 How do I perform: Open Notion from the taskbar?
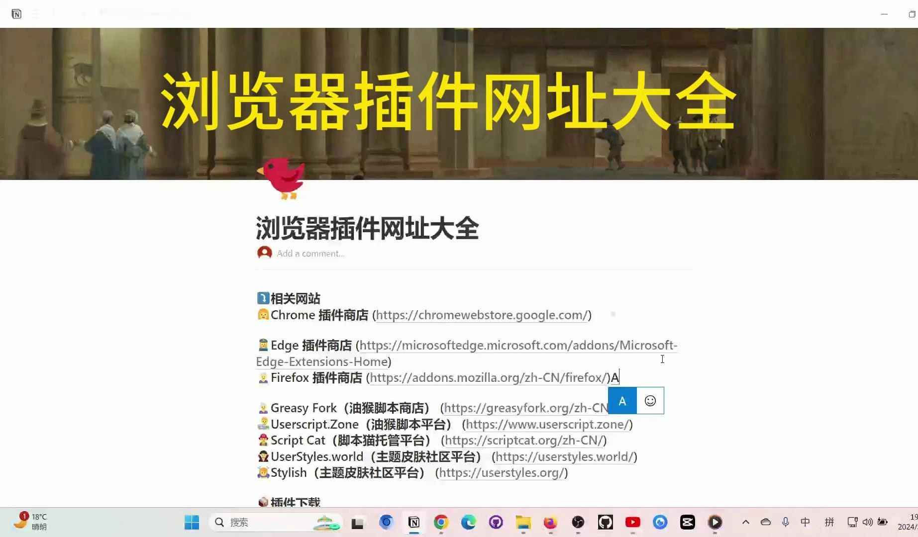tap(413, 522)
